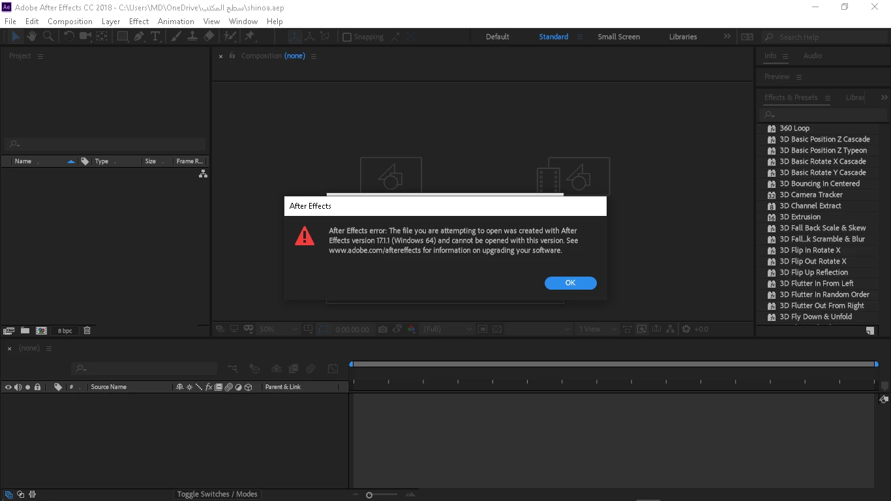Open the Composition menu
The width and height of the screenshot is (891, 501).
pos(70,21)
